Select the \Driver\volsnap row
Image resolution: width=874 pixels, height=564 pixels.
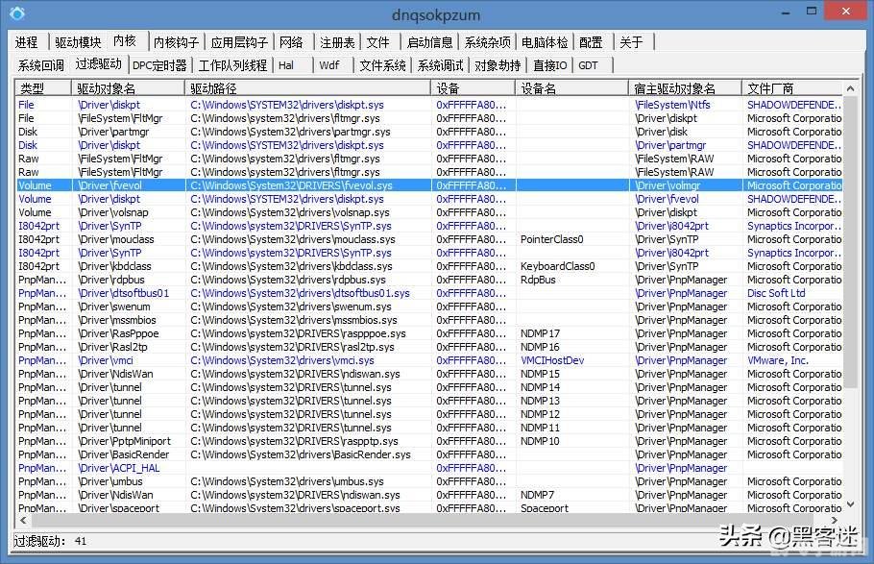coord(429,212)
